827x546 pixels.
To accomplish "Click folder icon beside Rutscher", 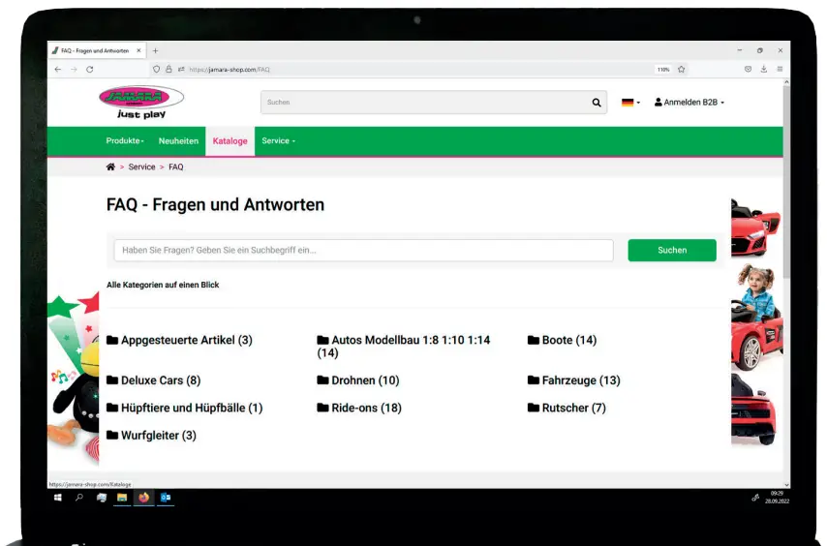I will [x=534, y=408].
